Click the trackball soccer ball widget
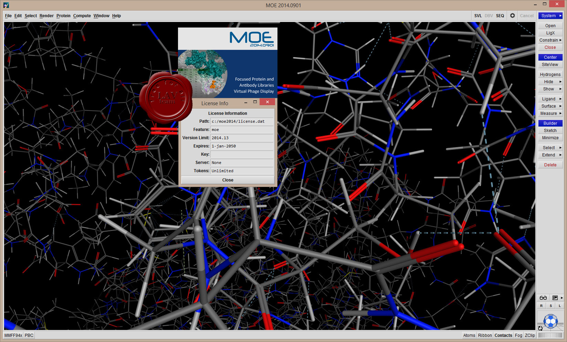The image size is (567, 342). [x=550, y=321]
